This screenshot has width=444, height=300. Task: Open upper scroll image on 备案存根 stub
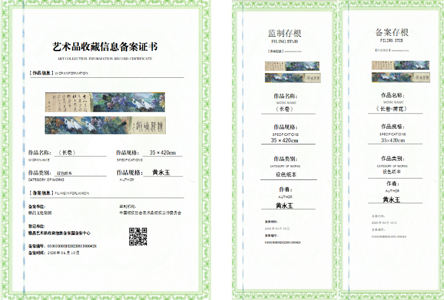click(400, 65)
